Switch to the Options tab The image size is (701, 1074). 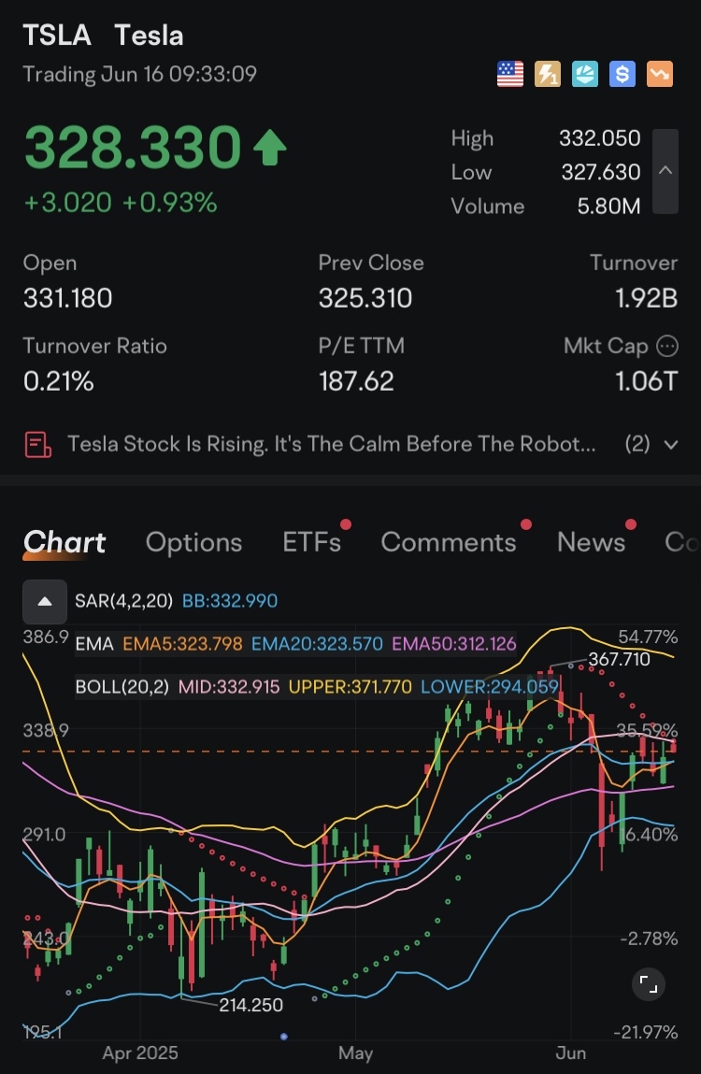pyautogui.click(x=193, y=542)
